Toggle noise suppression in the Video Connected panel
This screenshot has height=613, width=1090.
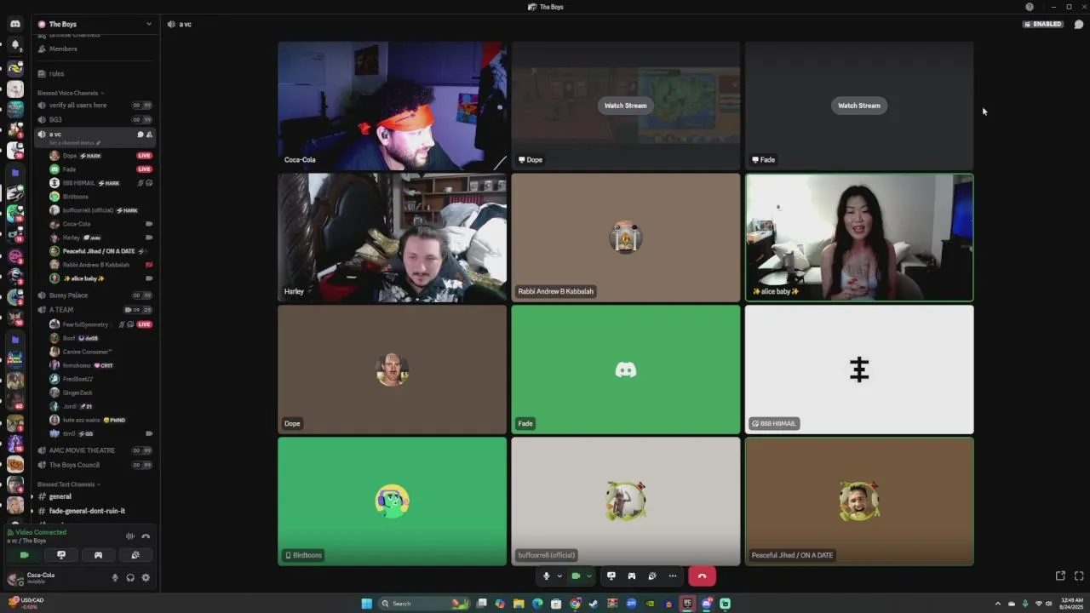130,536
